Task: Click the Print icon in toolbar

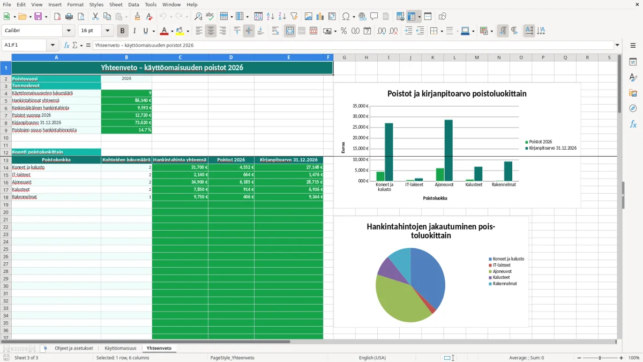Action: (x=69, y=17)
